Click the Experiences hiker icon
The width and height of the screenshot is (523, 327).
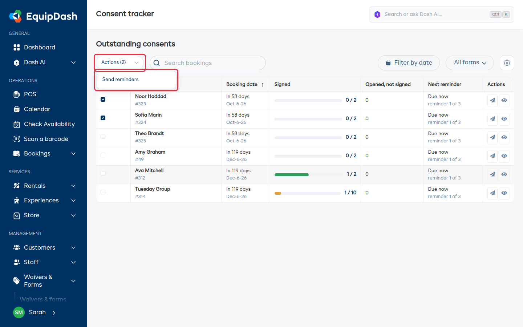point(17,201)
